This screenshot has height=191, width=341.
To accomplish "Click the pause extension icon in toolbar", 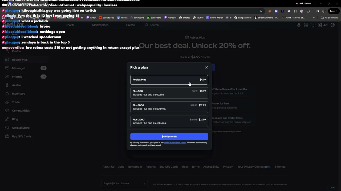I will pyautogui.click(x=295, y=11).
